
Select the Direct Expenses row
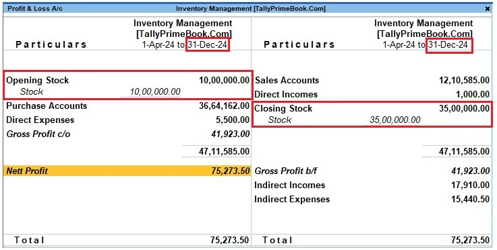pyautogui.click(x=127, y=120)
